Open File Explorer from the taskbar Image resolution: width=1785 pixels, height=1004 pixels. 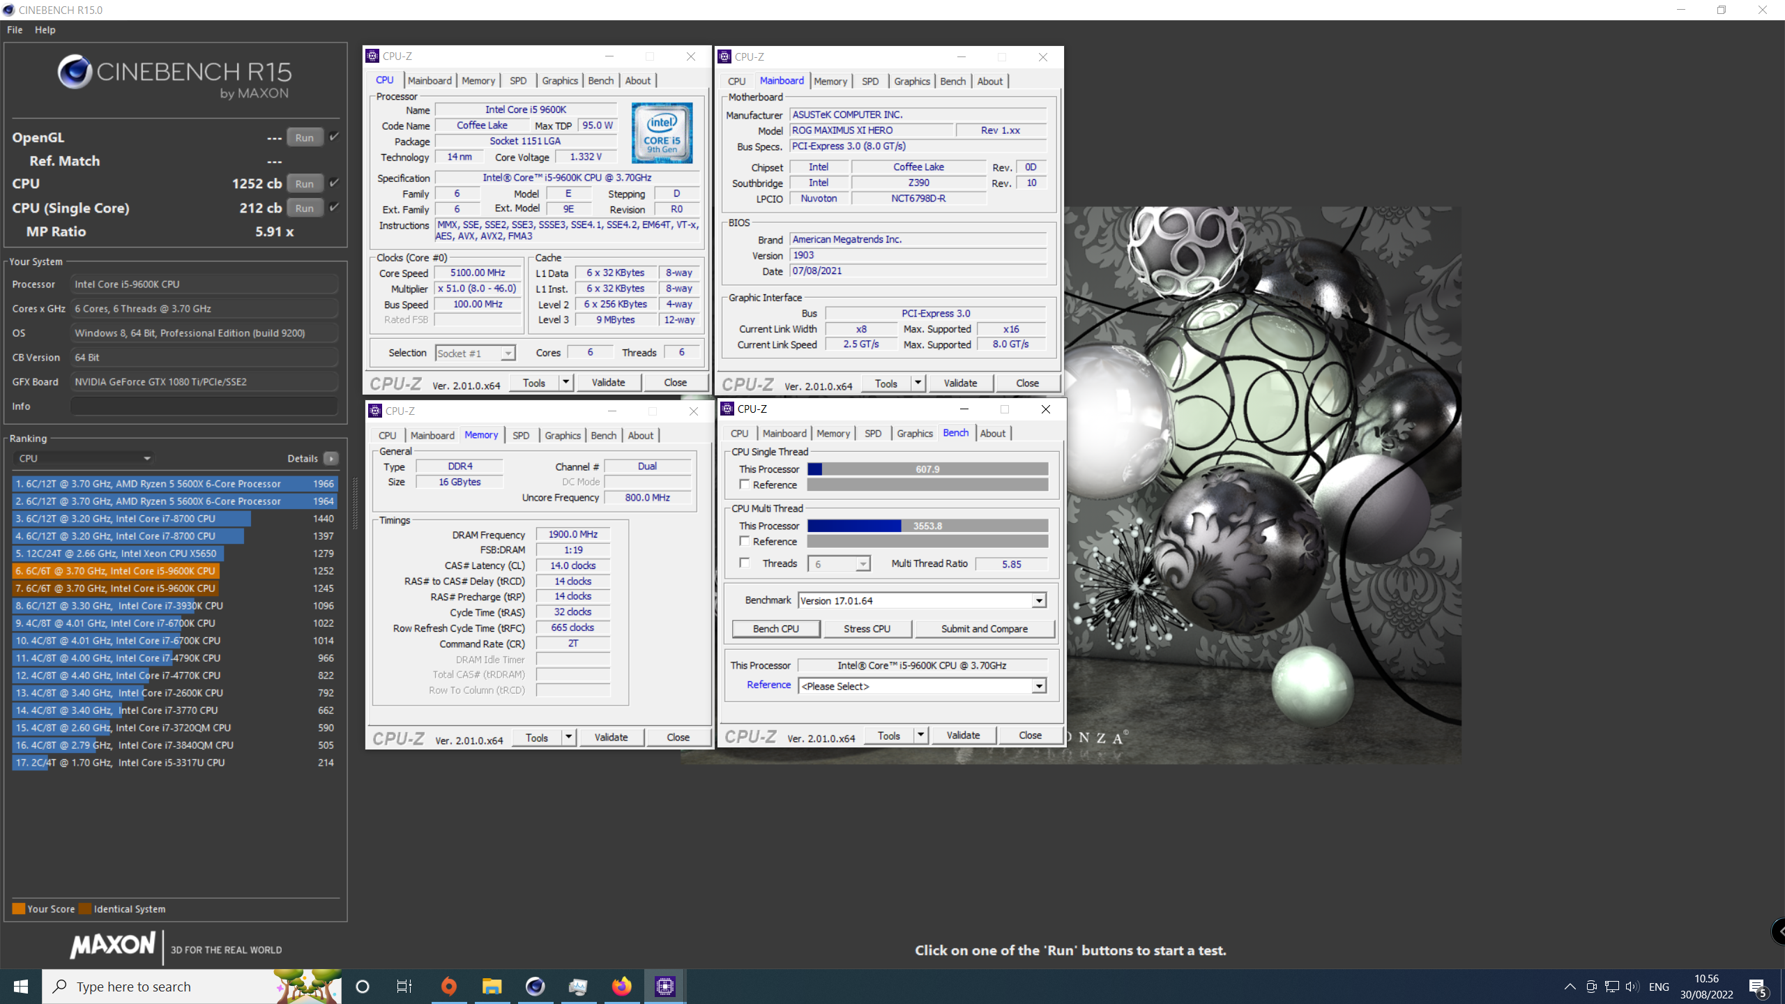[x=492, y=987]
